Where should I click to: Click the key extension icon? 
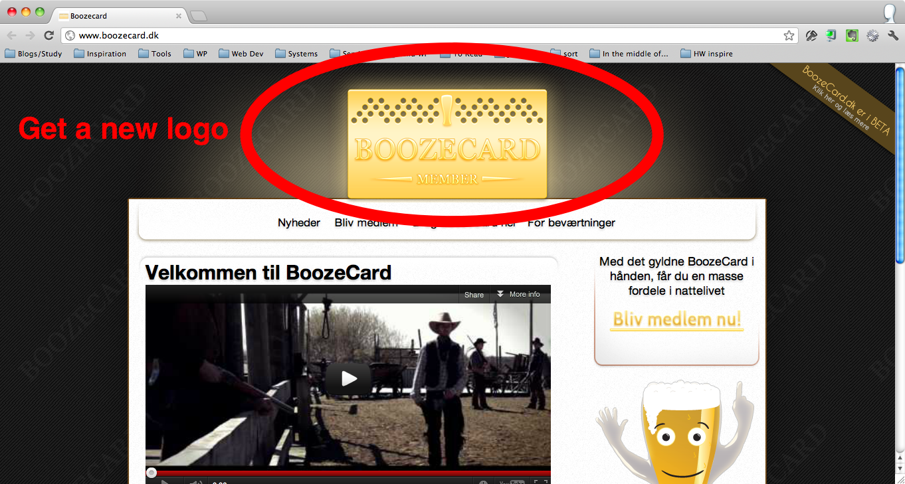pos(811,36)
